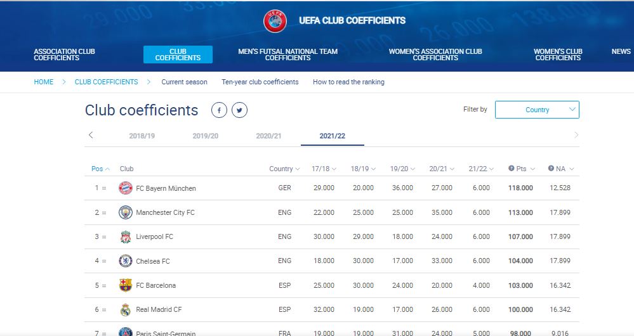Show later seasons with right arrow

click(576, 135)
